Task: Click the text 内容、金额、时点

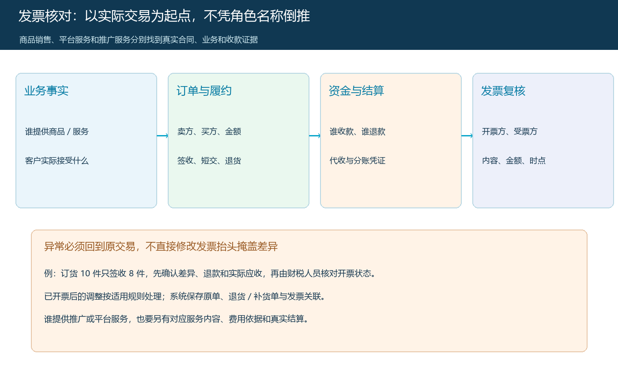Action: click(x=514, y=161)
